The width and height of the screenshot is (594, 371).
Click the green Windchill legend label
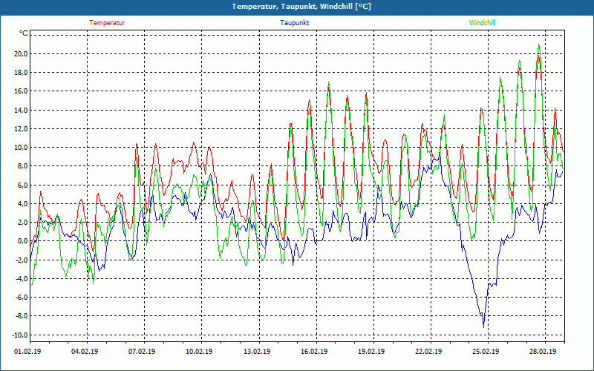(482, 23)
